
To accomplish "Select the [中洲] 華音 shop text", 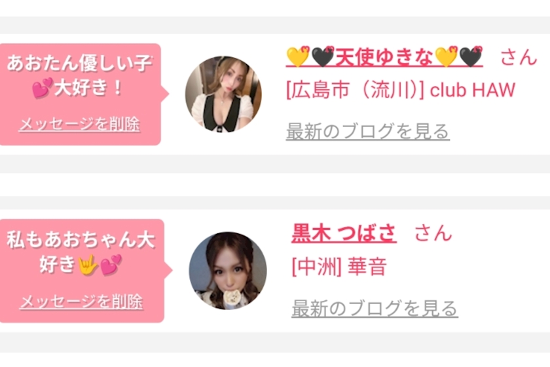I will 339,267.
